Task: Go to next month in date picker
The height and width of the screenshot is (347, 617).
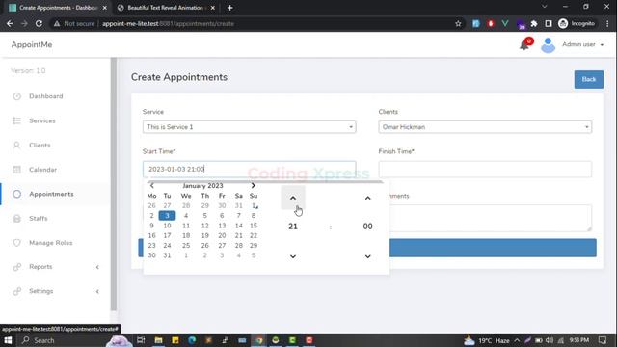Action: coord(253,186)
